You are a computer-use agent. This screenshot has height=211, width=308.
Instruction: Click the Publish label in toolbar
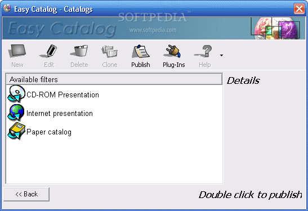click(x=141, y=65)
